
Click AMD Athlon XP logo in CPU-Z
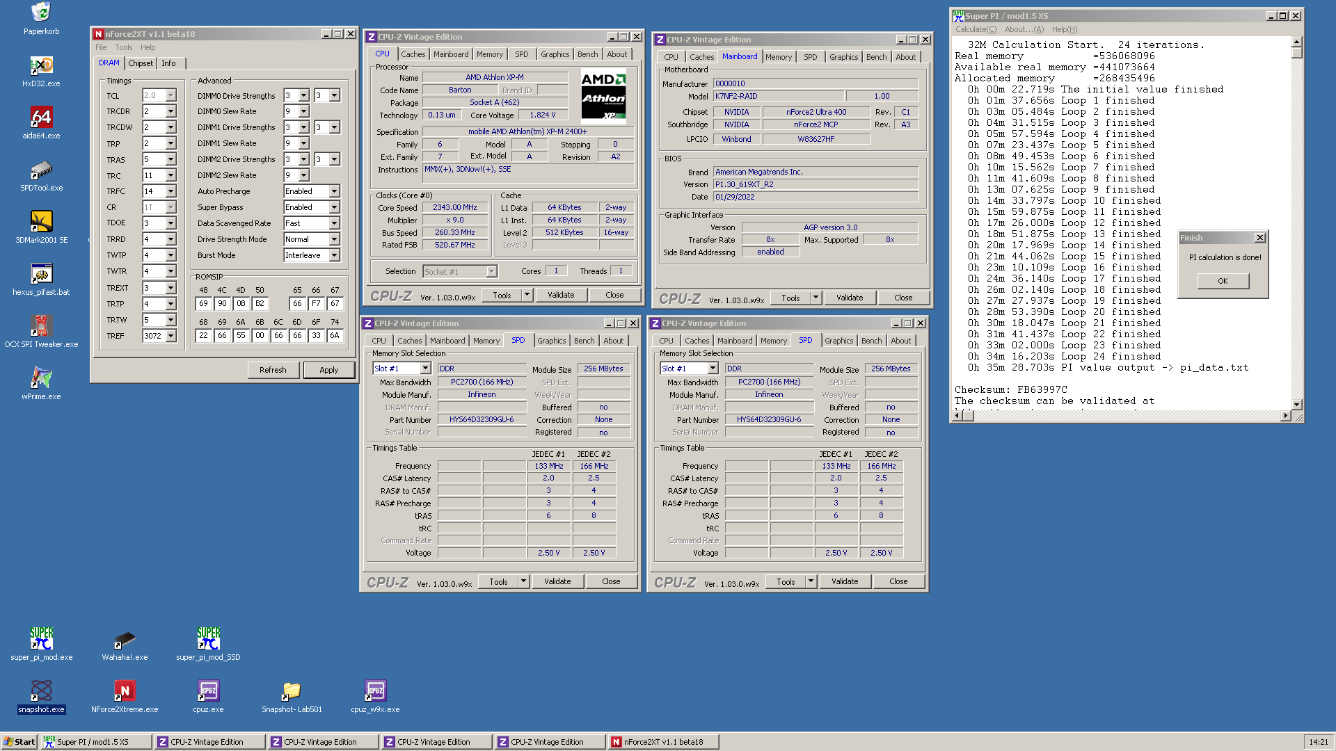point(603,96)
